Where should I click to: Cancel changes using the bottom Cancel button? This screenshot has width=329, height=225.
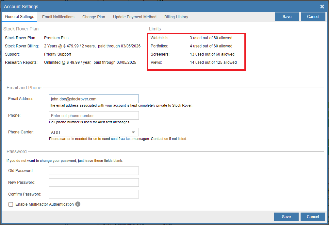(312, 216)
